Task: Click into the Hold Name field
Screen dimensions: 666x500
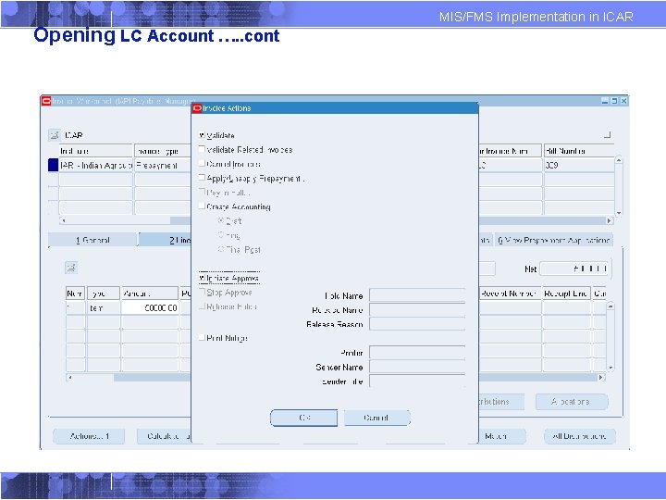Action: 417,295
